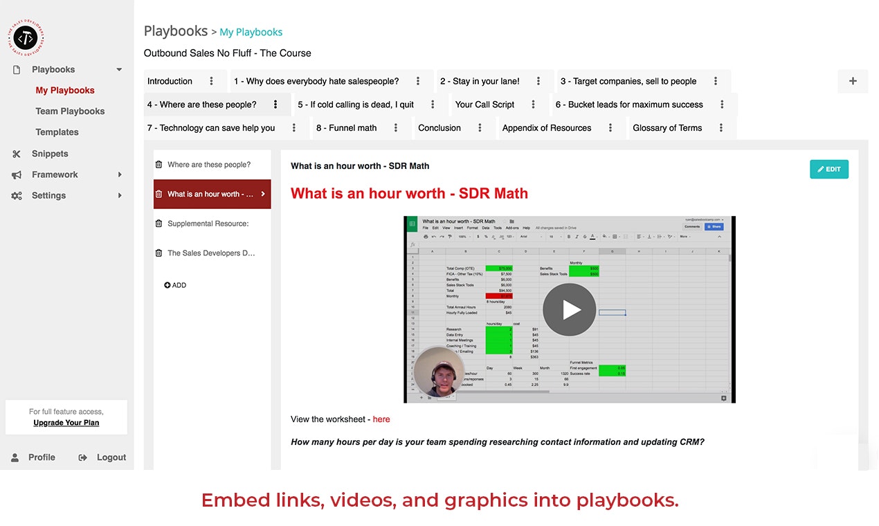This screenshot has height=526, width=879.
Task: Expand the Framework submenu arrow
Action: [120, 174]
